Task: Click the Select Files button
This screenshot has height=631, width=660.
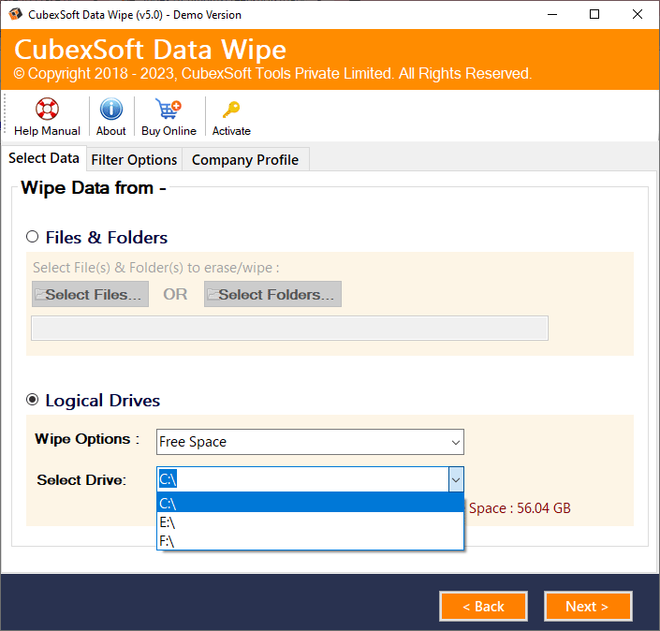Action: click(90, 294)
